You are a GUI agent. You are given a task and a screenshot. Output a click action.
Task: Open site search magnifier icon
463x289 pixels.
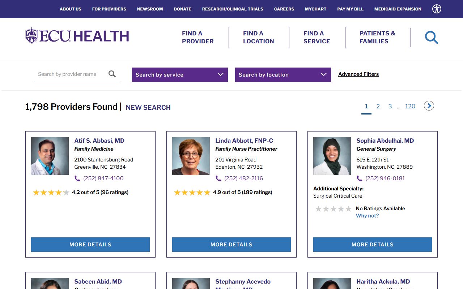(431, 37)
